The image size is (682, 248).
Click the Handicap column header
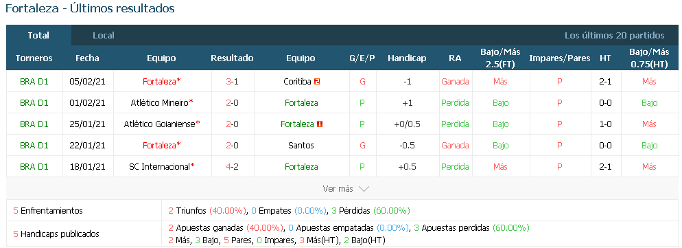pyautogui.click(x=407, y=58)
